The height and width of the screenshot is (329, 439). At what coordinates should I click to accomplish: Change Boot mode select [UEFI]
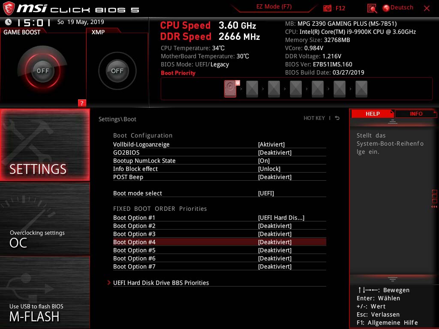[x=266, y=193]
